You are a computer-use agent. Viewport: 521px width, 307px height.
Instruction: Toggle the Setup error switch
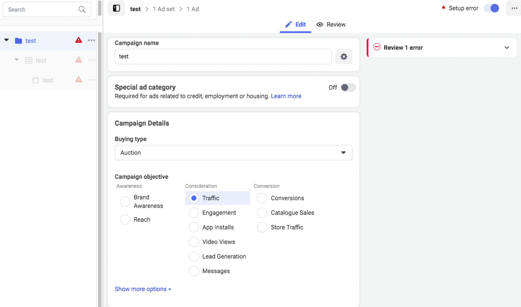491,8
